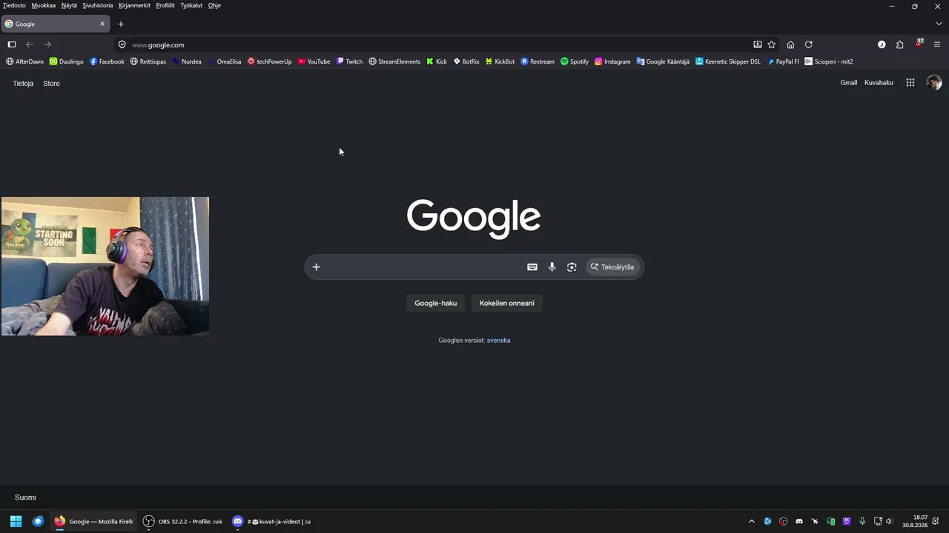949x533 pixels.
Task: Open the Google apps grid
Action: [910, 83]
